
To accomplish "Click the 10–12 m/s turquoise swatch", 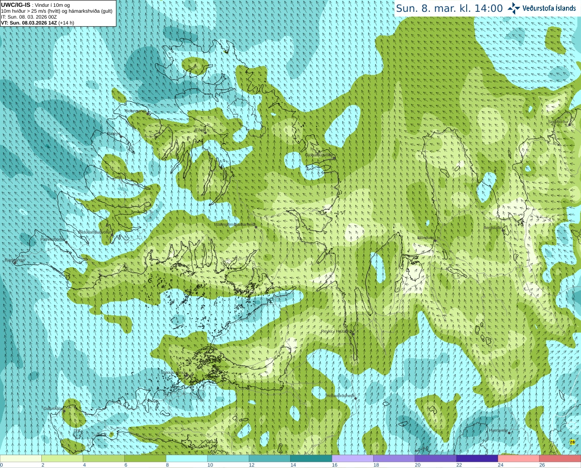I will [x=228, y=458].
